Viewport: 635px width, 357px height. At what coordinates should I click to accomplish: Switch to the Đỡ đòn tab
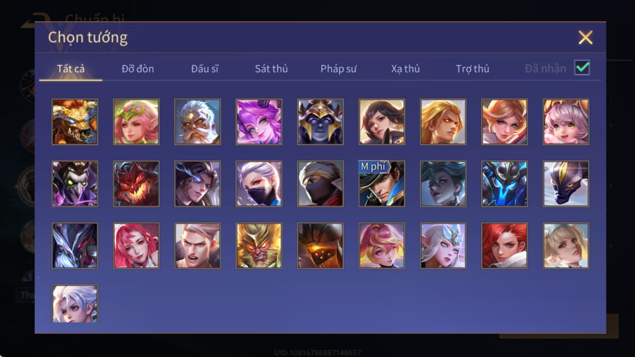point(138,69)
